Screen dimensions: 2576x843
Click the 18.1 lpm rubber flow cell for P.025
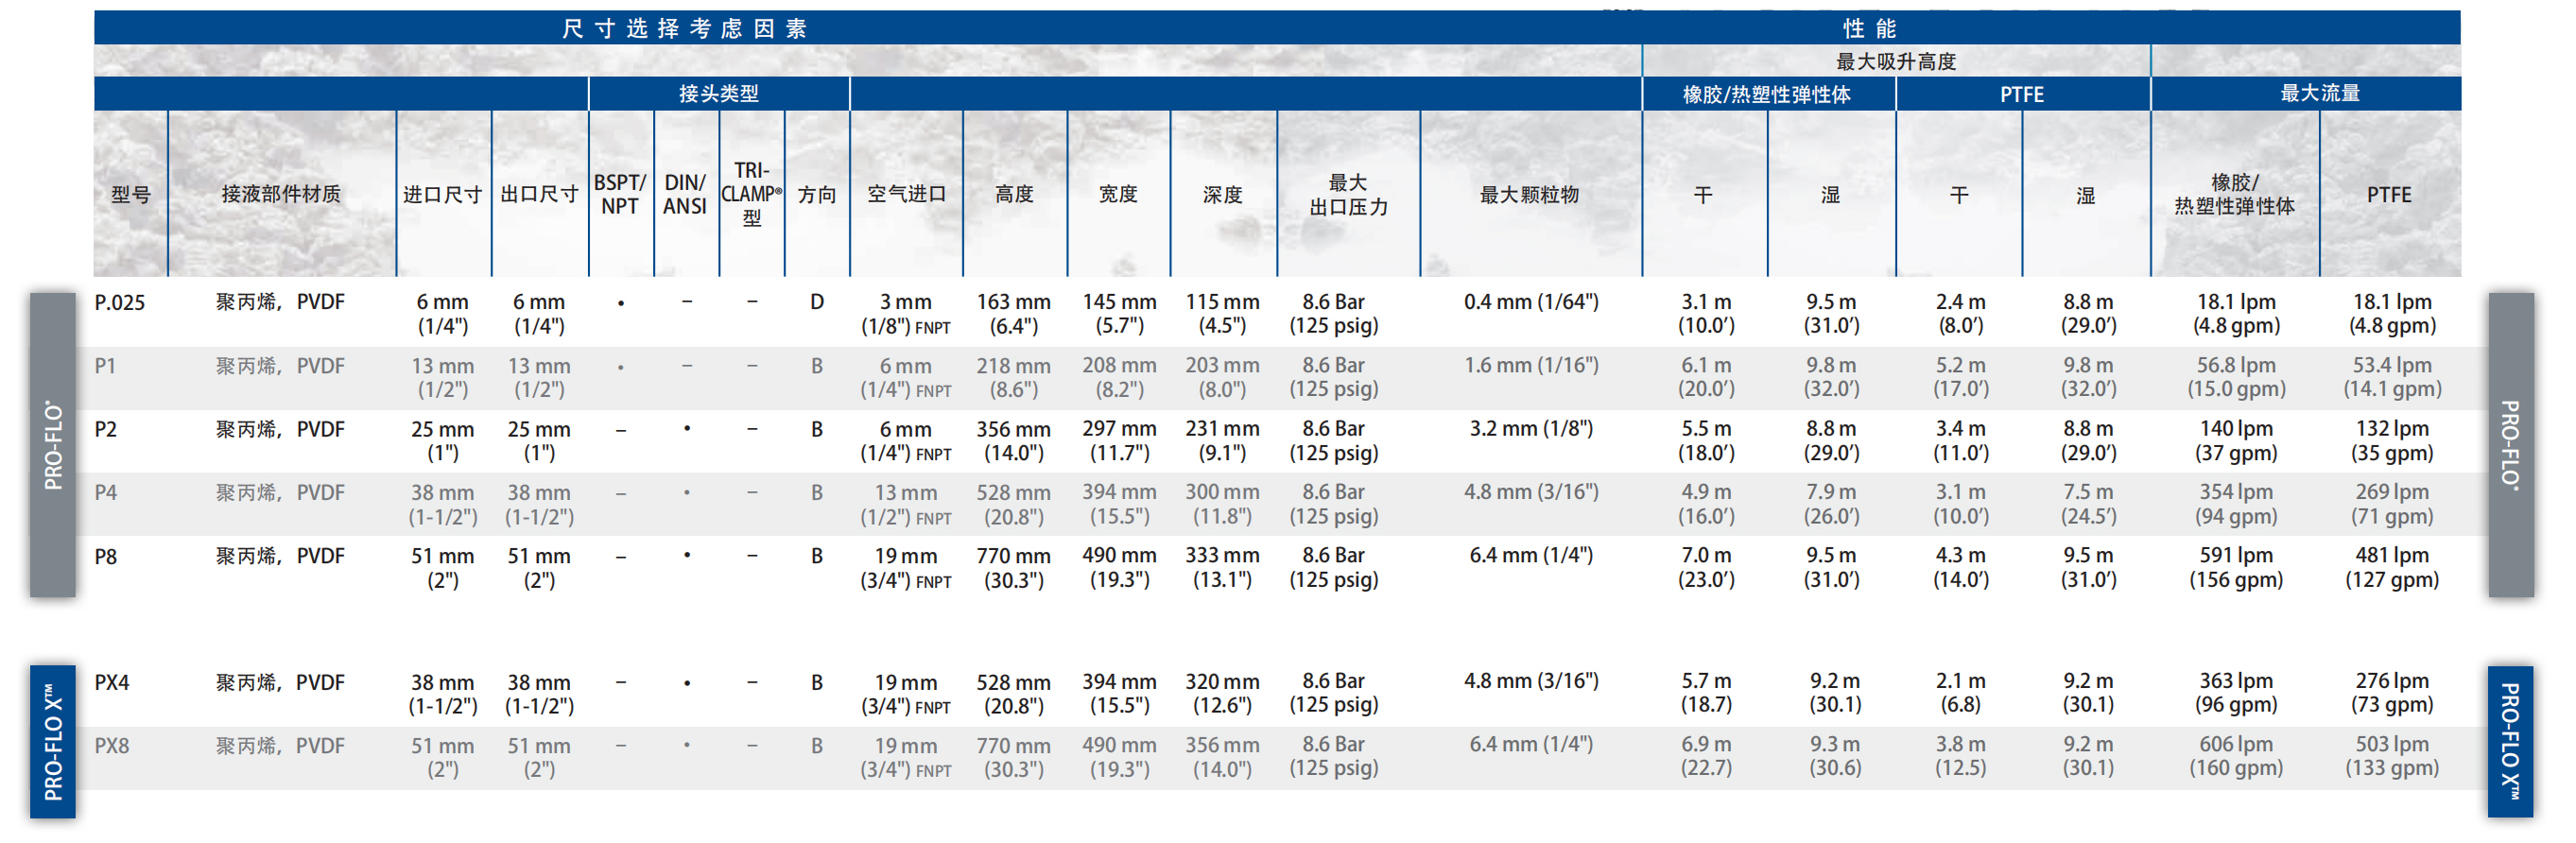pyautogui.click(x=2236, y=313)
